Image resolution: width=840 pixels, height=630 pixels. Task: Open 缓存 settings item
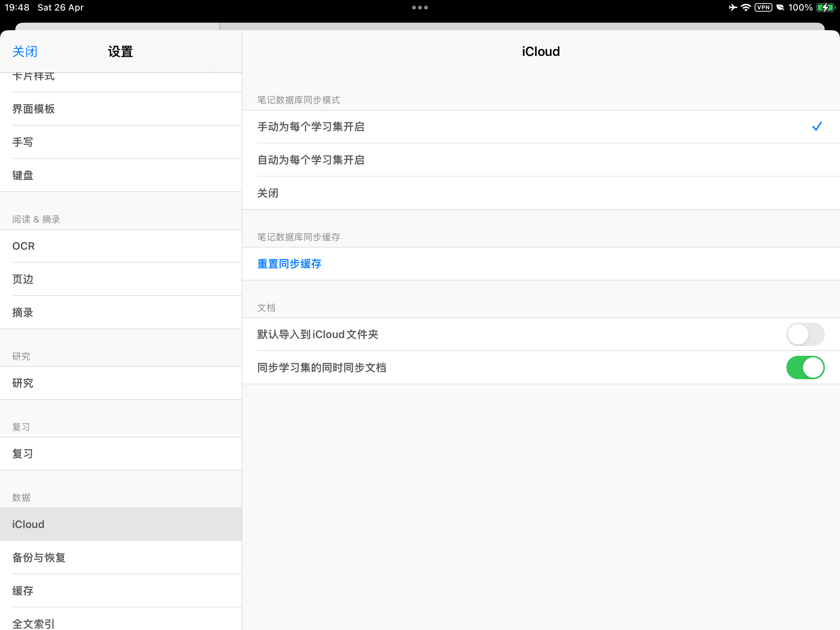click(x=121, y=591)
